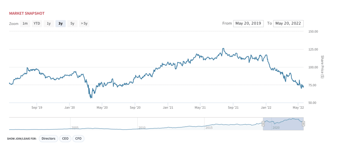Choose the 5y zoom range
This screenshot has width=342, height=146.
click(72, 23)
